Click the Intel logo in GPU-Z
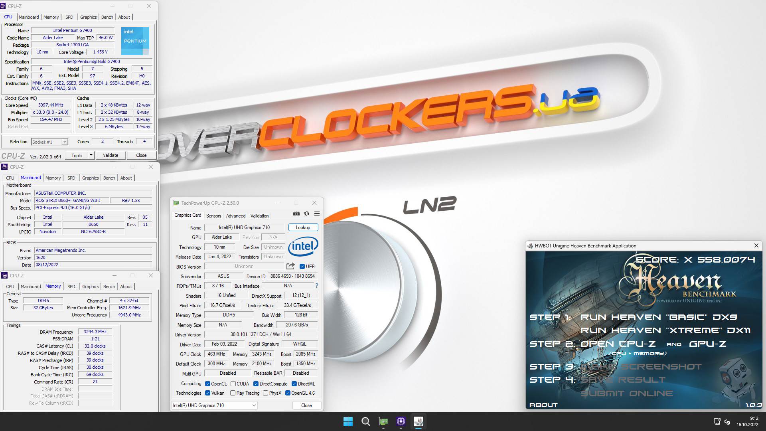The width and height of the screenshot is (766, 431). pyautogui.click(x=303, y=246)
